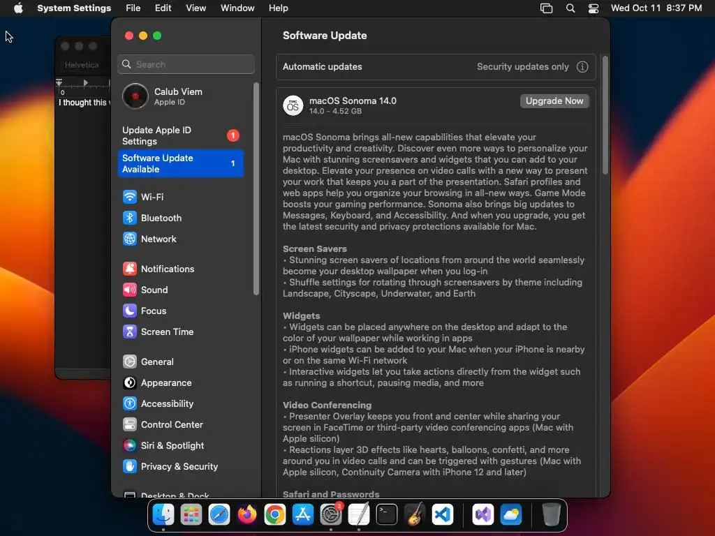Open the Window menu

pos(237,8)
